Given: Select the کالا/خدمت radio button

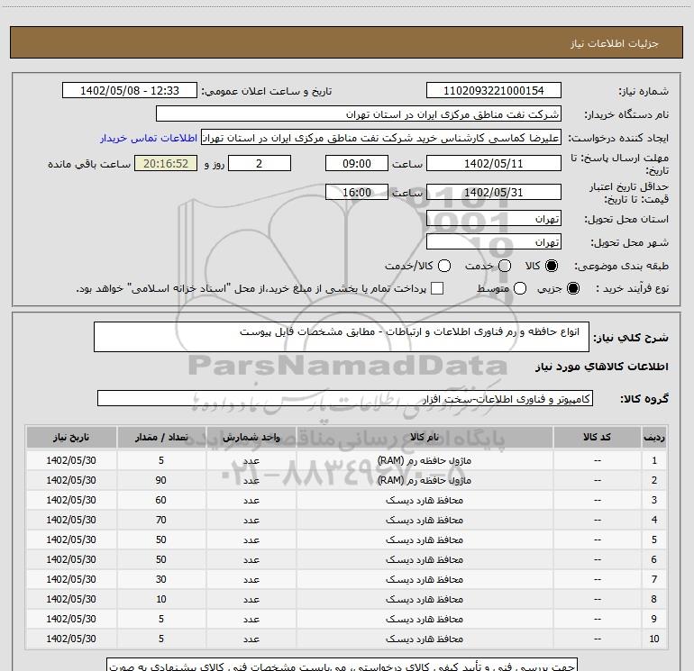Looking at the screenshot, I should (444, 266).
